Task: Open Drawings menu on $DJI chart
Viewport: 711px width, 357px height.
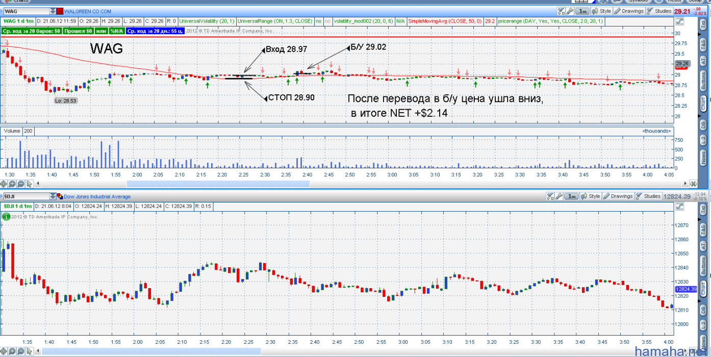Action: (x=618, y=196)
